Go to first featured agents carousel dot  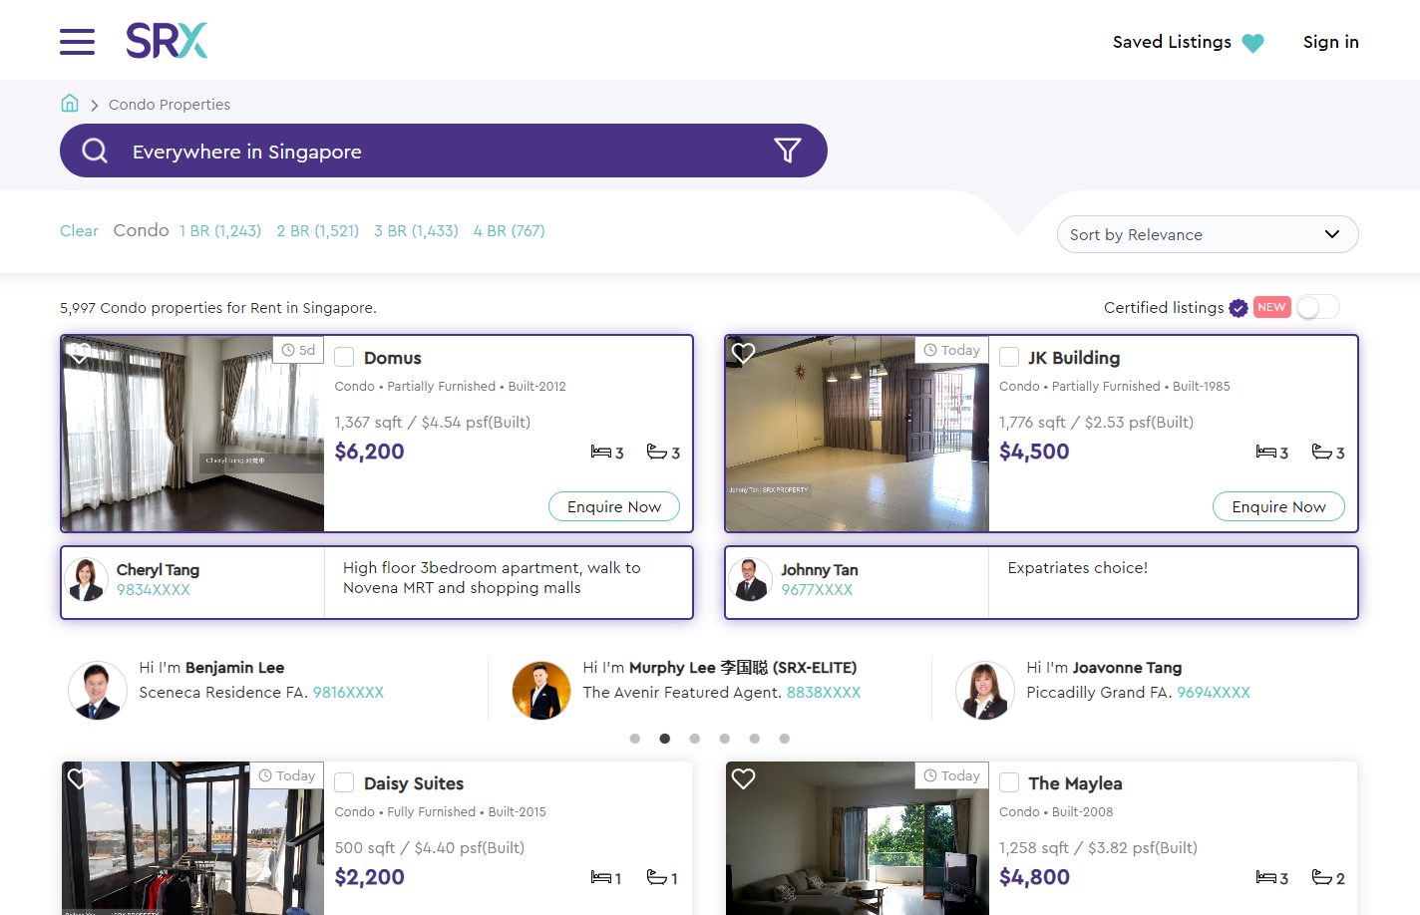click(635, 739)
